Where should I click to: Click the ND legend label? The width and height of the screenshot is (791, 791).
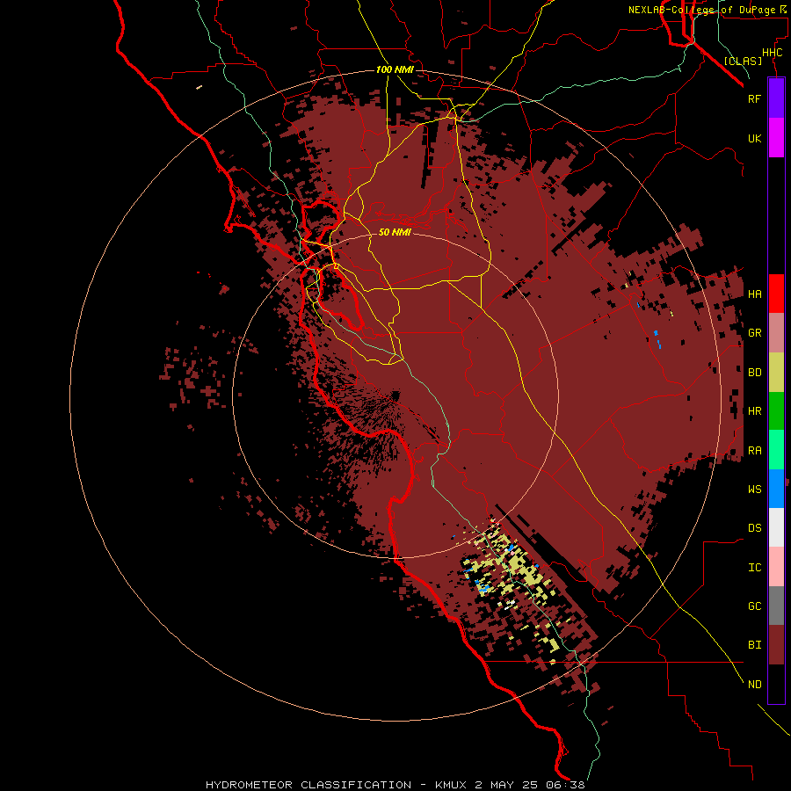754,685
